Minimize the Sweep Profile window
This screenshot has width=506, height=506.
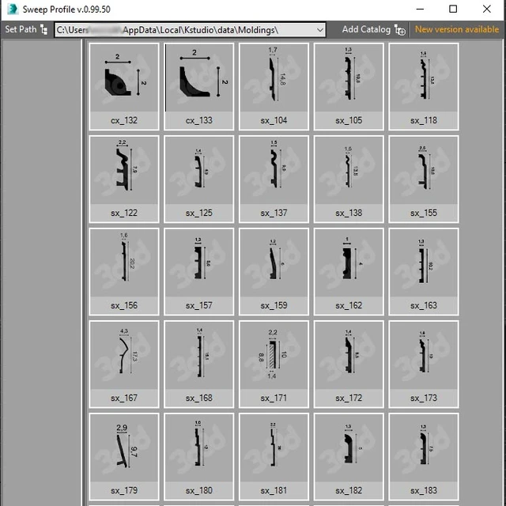pyautogui.click(x=420, y=9)
